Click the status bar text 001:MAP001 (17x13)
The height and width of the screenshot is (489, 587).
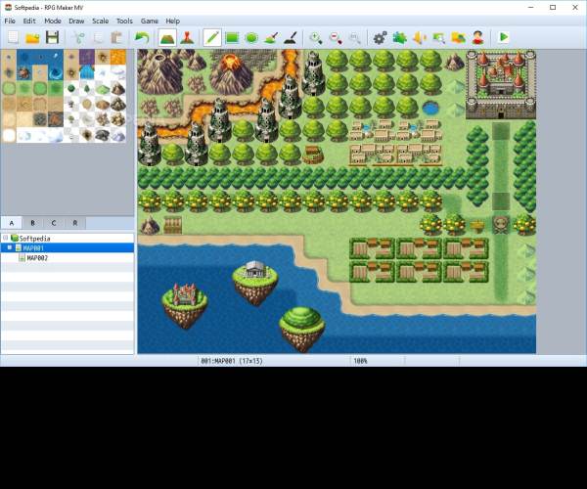click(232, 361)
